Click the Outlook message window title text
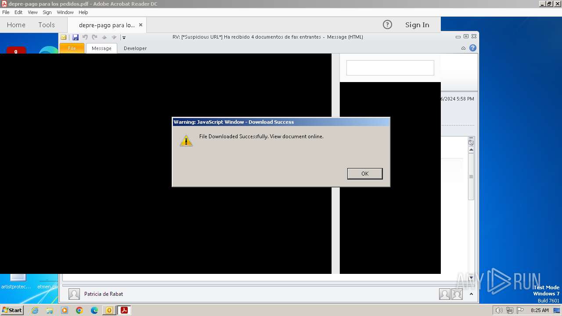This screenshot has width=562, height=316. point(268,37)
